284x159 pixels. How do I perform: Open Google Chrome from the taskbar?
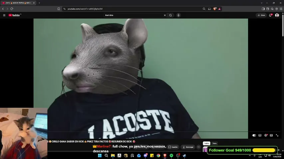(x=158, y=156)
